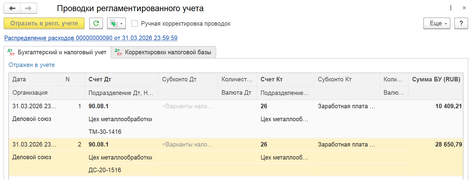473x180 pixels.
Task: Click the document movements report icon
Action: [x=114, y=23]
